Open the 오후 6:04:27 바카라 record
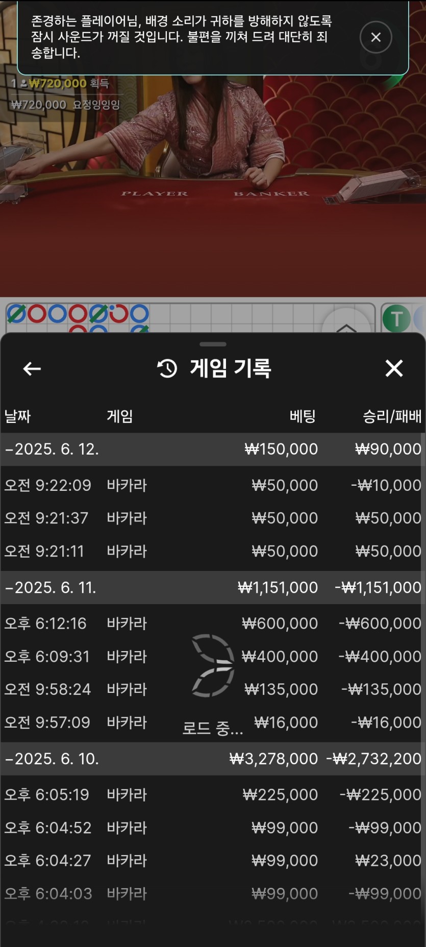This screenshot has width=426, height=947. [x=213, y=861]
